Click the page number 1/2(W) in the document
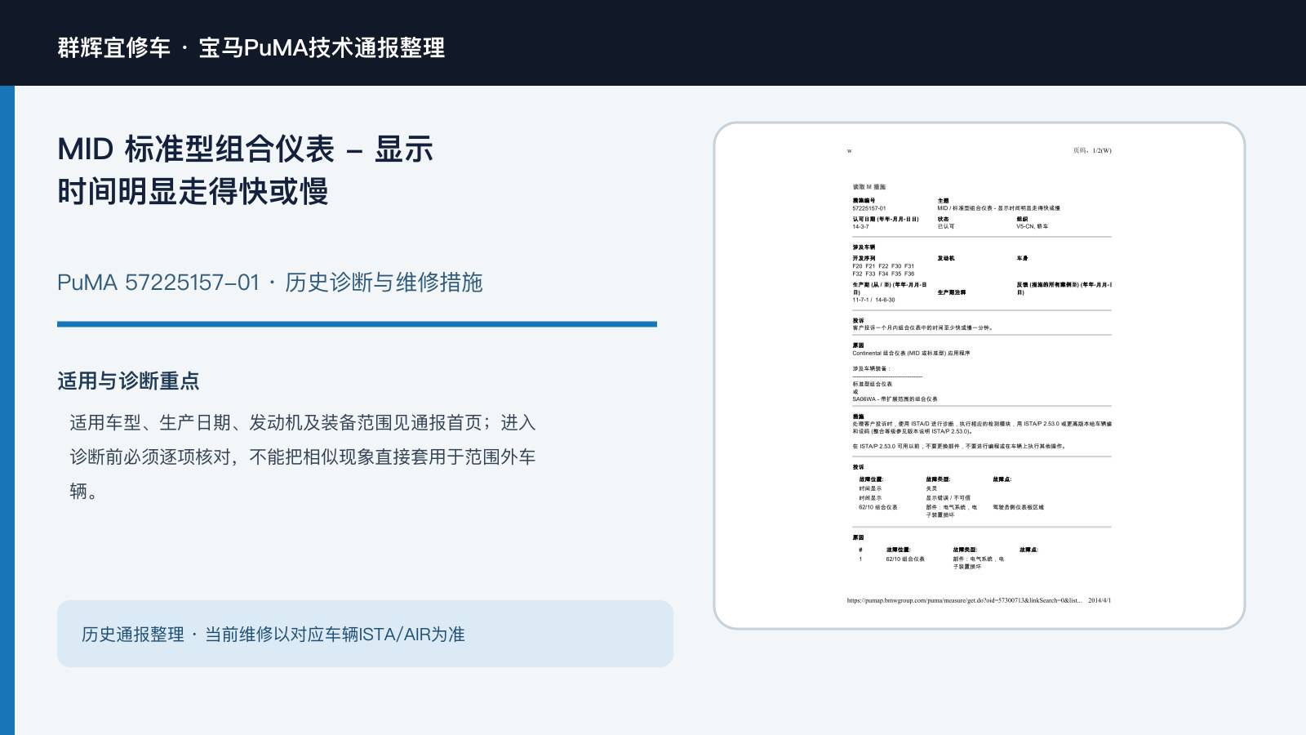Viewport: 1306px width, 735px height. [1102, 150]
